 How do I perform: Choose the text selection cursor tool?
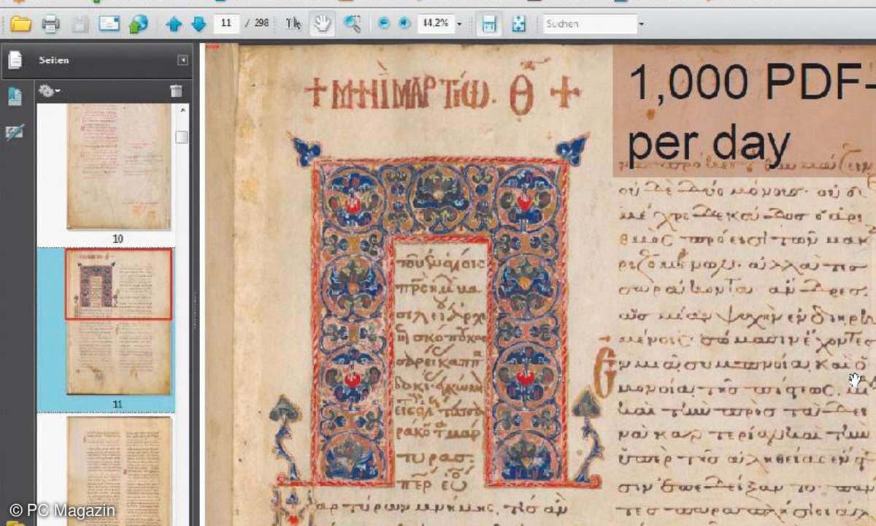pos(293,24)
